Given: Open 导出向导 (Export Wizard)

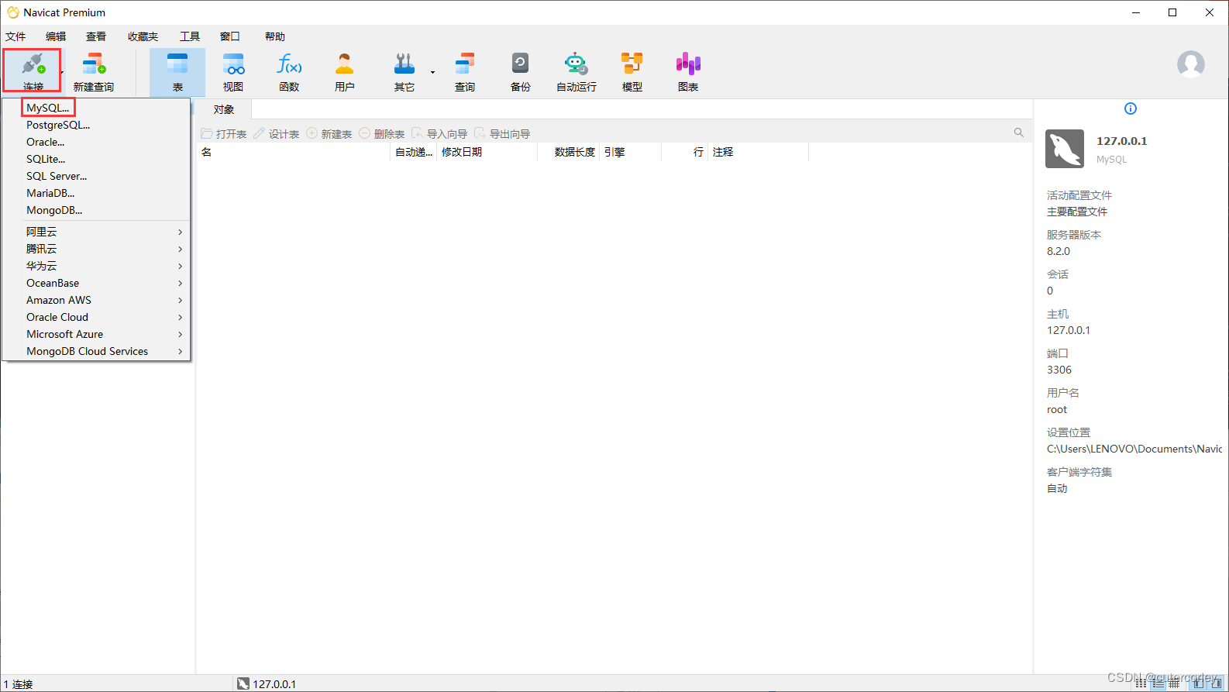Looking at the screenshot, I should 502,134.
